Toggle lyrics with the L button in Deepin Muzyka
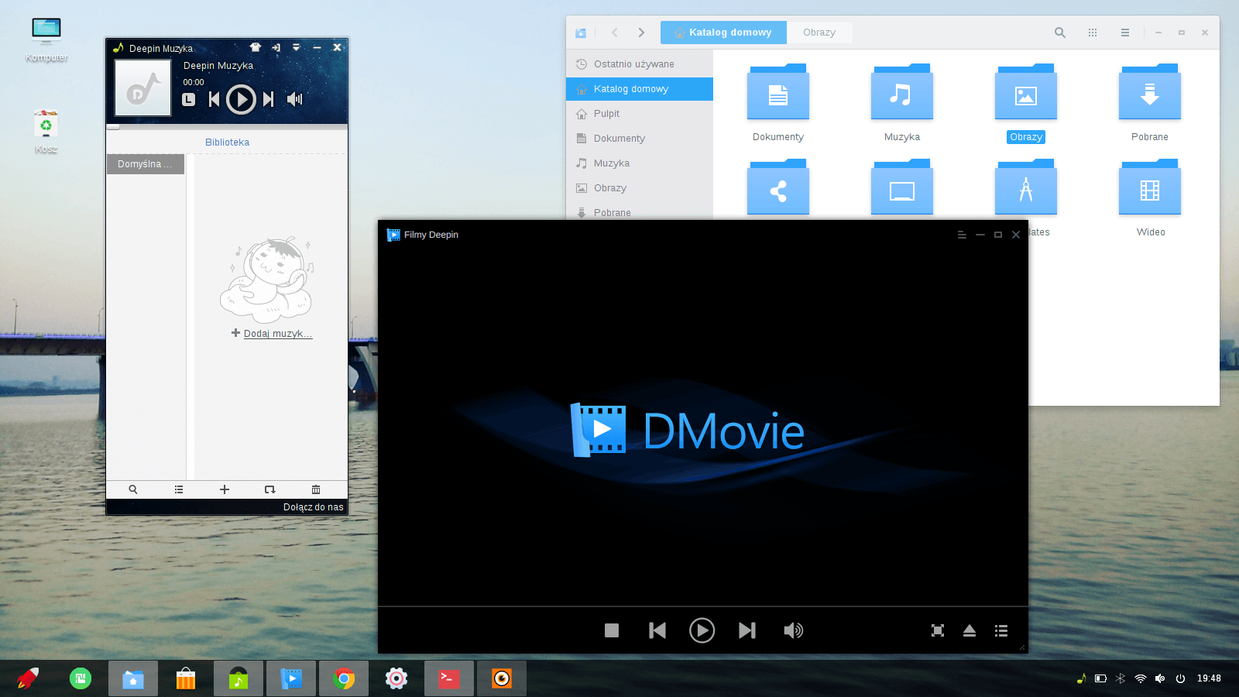Screen dimensions: 1239x697 pyautogui.click(x=188, y=99)
